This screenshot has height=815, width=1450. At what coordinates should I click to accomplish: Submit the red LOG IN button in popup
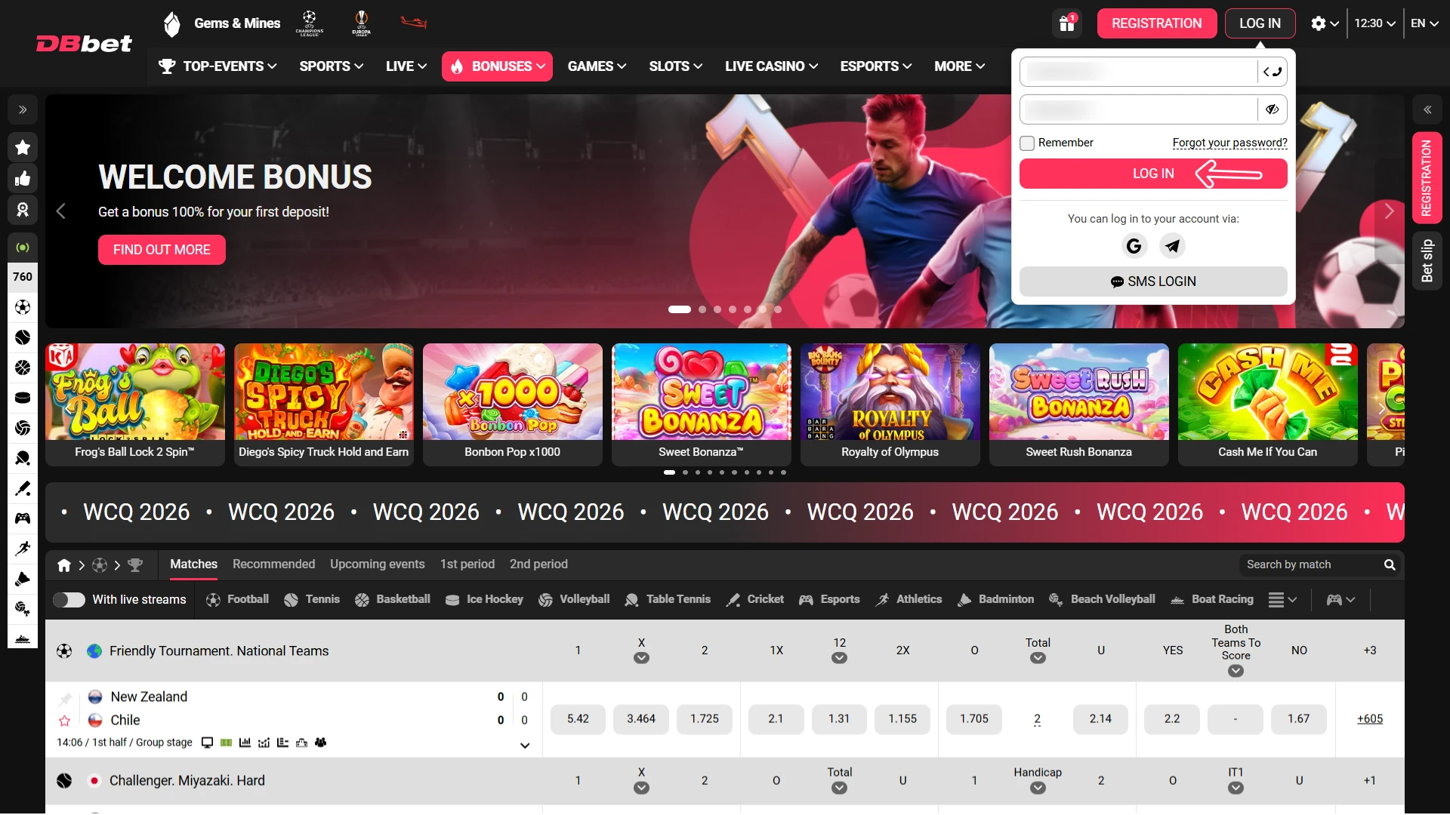point(1153,174)
